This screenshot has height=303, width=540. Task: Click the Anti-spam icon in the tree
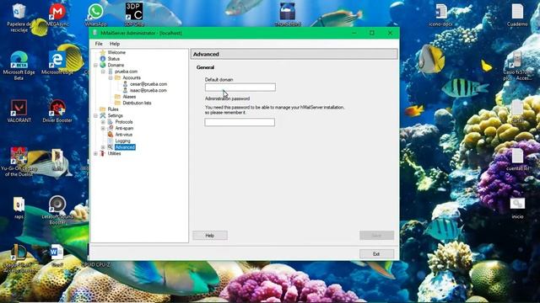(x=111, y=128)
